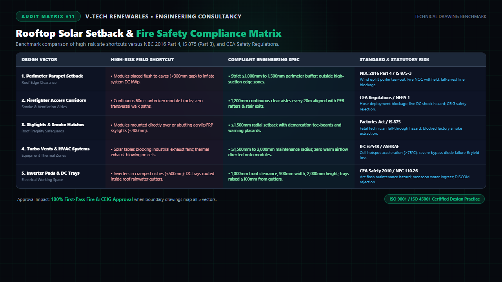Click the Fire Safety Compliance Matrix heading
This screenshot has width=502, height=282.
(209, 34)
